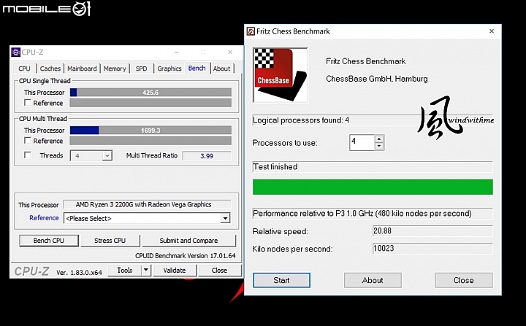This screenshot has height=326, width=526.
Task: Click the green test progress bar
Action: point(373,187)
